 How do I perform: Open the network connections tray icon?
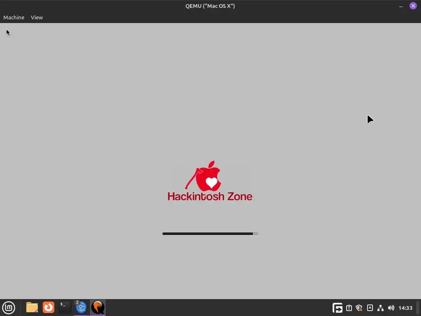380,308
